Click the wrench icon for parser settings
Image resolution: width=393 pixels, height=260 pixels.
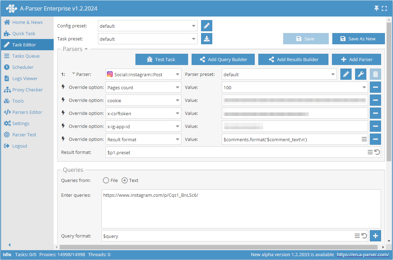[361, 74]
